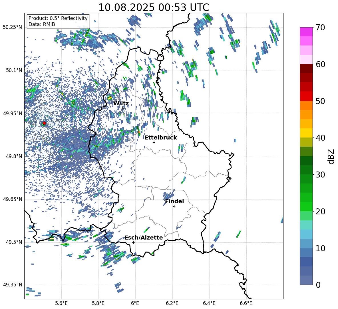This screenshot has width=338, height=309.
Task: Click the 30 label on the colorbar
Action: click(320, 175)
